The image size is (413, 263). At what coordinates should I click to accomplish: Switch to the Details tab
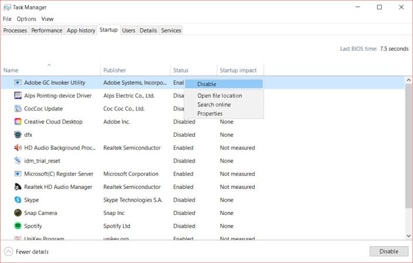tap(148, 30)
